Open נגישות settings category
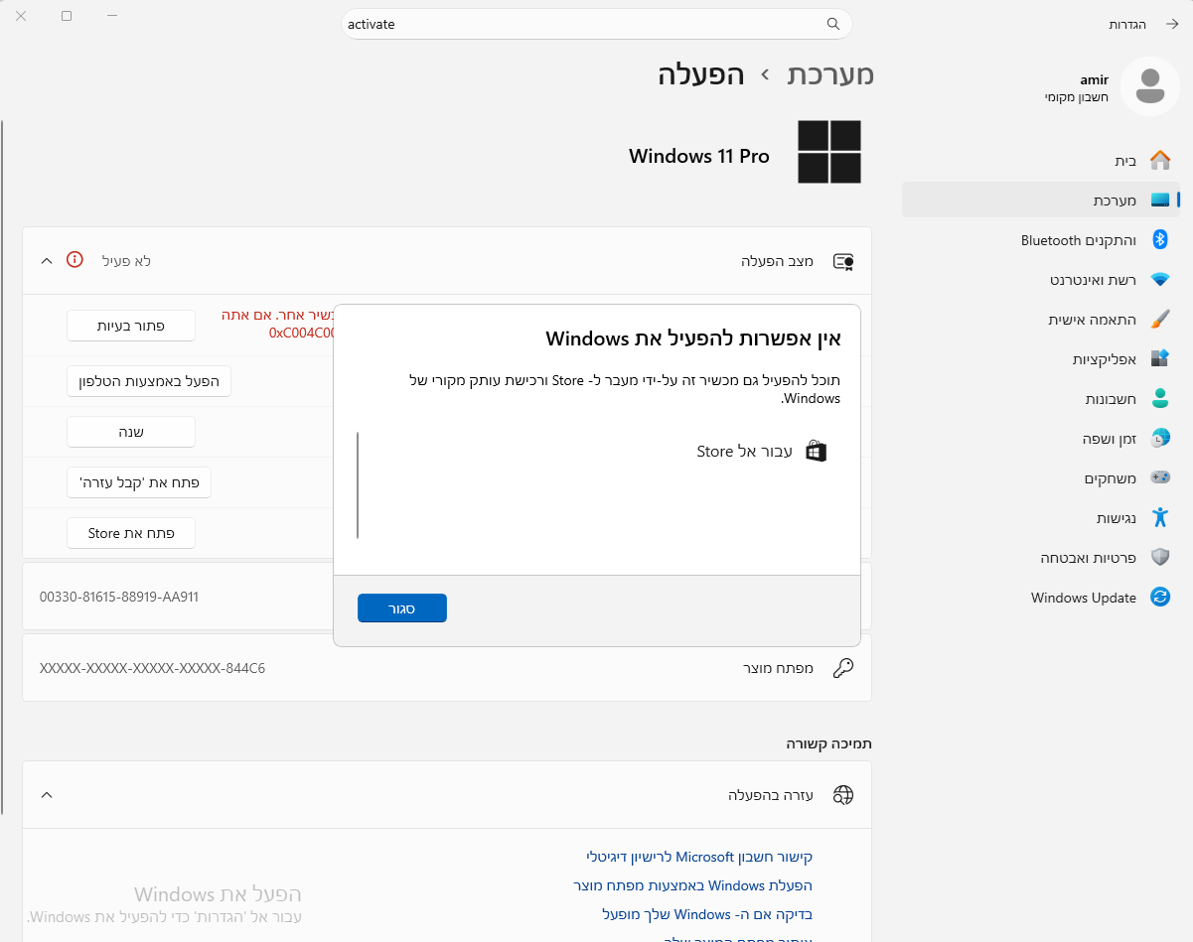Screen dimensions: 1193x942 click(1041, 518)
